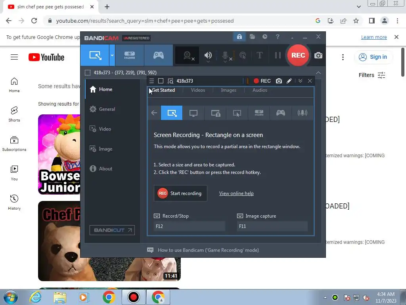This screenshot has height=305, width=406.
Task: Open General settings in Bandicam sidebar
Action: (x=112, y=109)
